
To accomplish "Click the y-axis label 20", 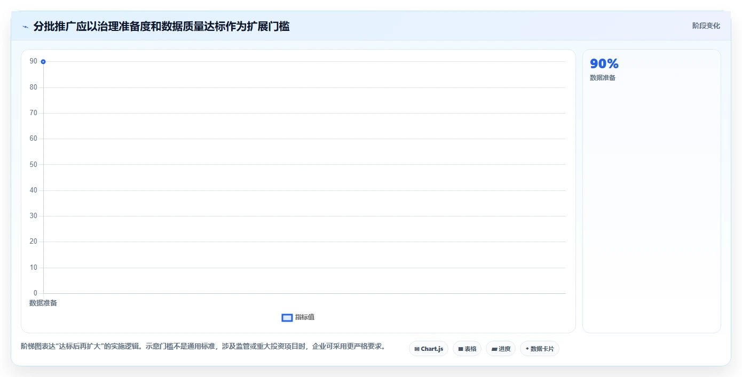I will coord(34,242).
